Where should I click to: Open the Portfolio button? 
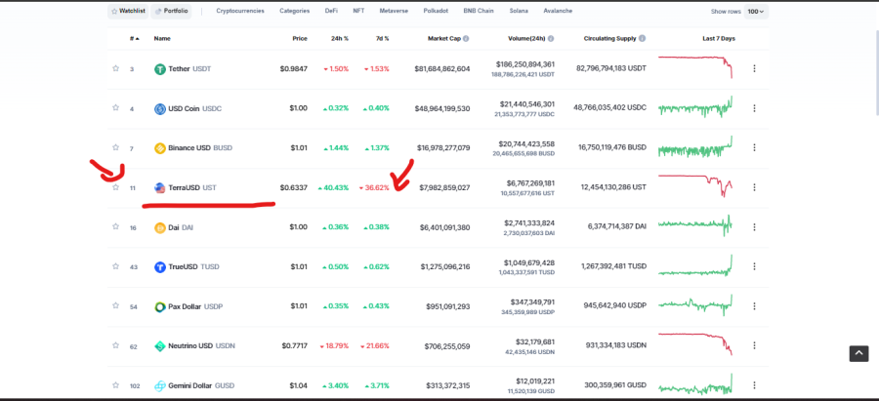click(171, 11)
